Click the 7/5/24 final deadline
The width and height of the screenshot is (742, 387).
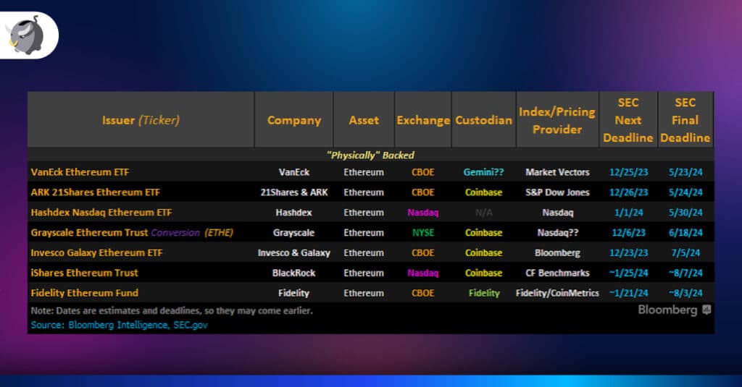pyautogui.click(x=685, y=252)
